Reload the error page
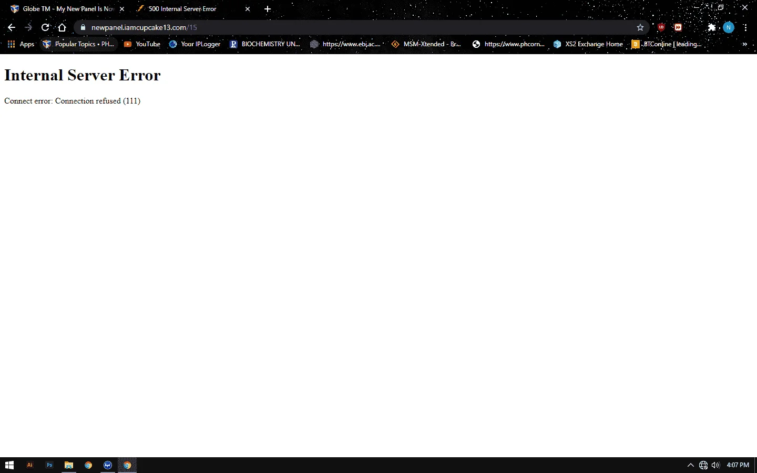Image resolution: width=757 pixels, height=473 pixels. pos(45,27)
